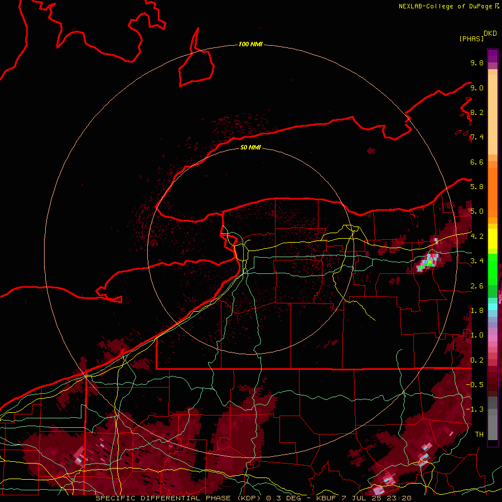Click the 8.2 value on the color scale
The width and height of the screenshot is (502, 502).
pos(477,112)
